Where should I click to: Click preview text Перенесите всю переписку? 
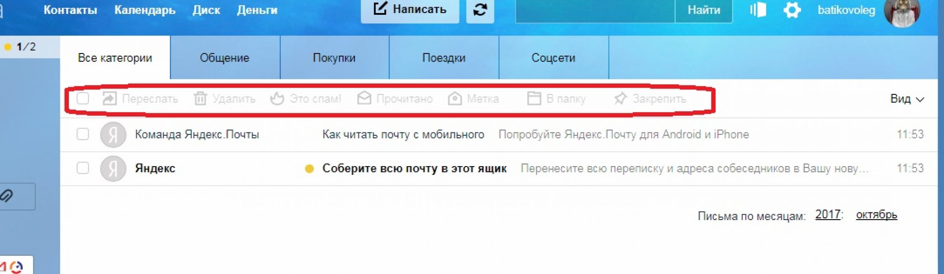pos(694,169)
